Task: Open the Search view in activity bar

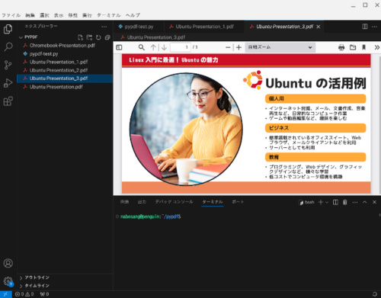Action: [8, 46]
